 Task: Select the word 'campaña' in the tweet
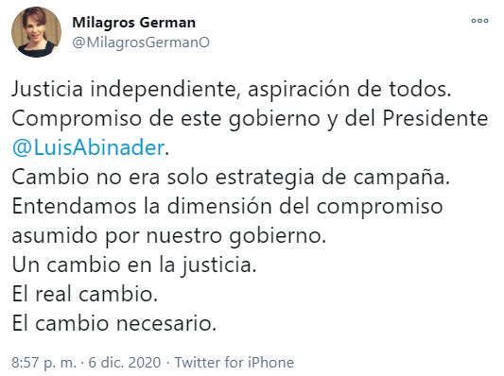click(x=399, y=179)
